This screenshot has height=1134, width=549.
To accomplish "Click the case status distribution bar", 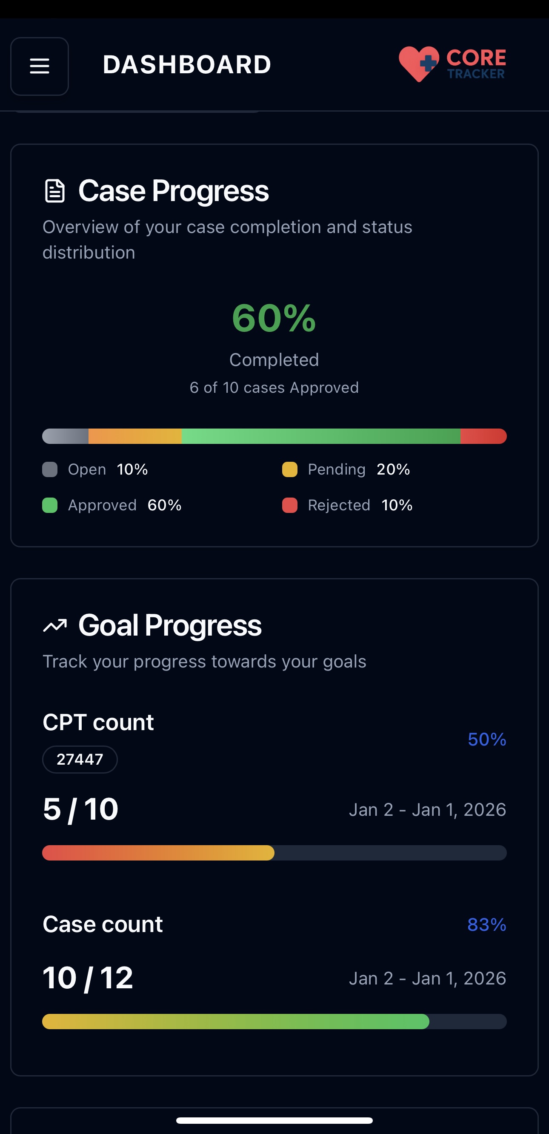I will pyautogui.click(x=274, y=436).
